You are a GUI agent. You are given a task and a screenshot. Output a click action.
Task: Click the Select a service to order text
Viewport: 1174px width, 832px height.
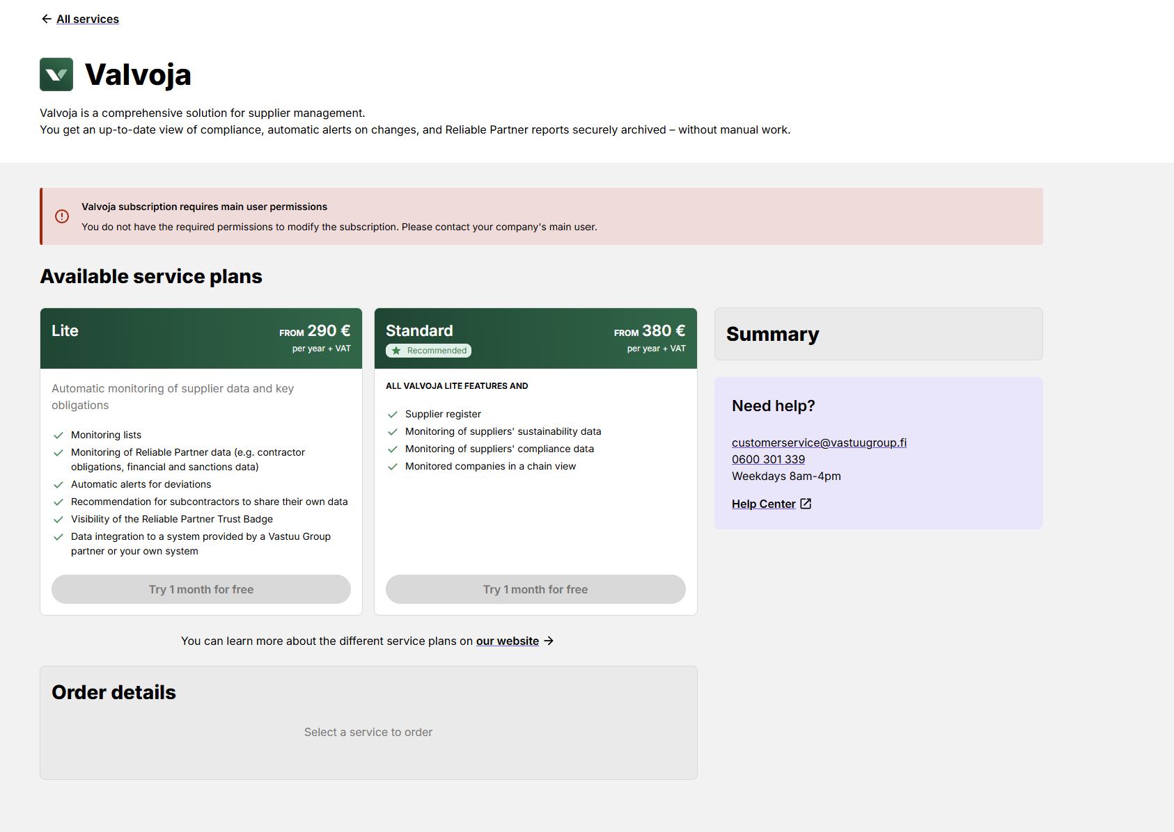(368, 732)
